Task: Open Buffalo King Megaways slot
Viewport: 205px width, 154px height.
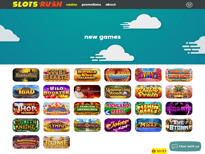Action: pos(87,75)
